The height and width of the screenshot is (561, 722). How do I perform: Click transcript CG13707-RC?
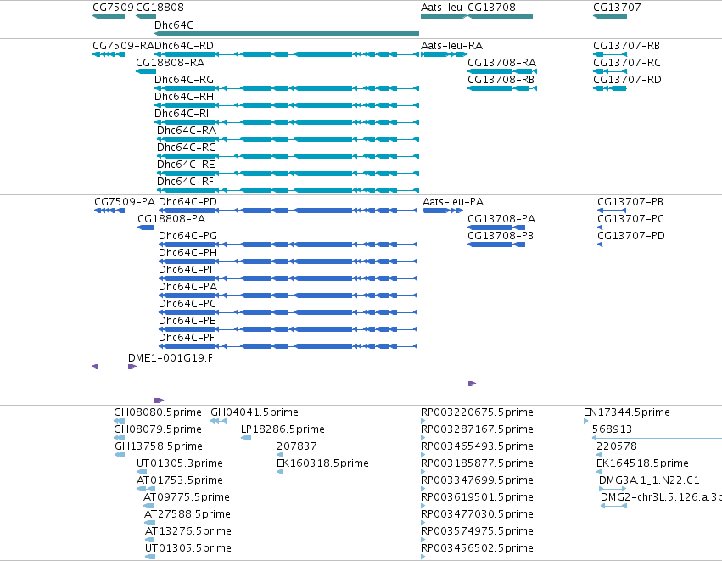(627, 63)
